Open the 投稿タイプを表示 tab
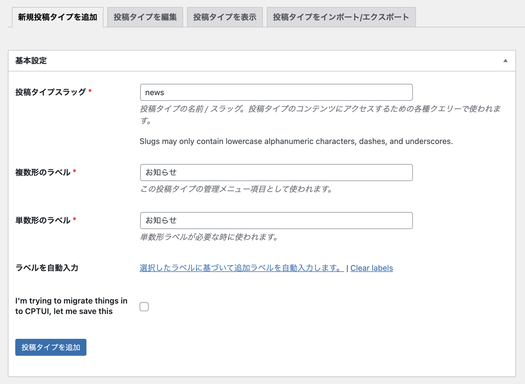The height and width of the screenshot is (384, 525). [225, 17]
